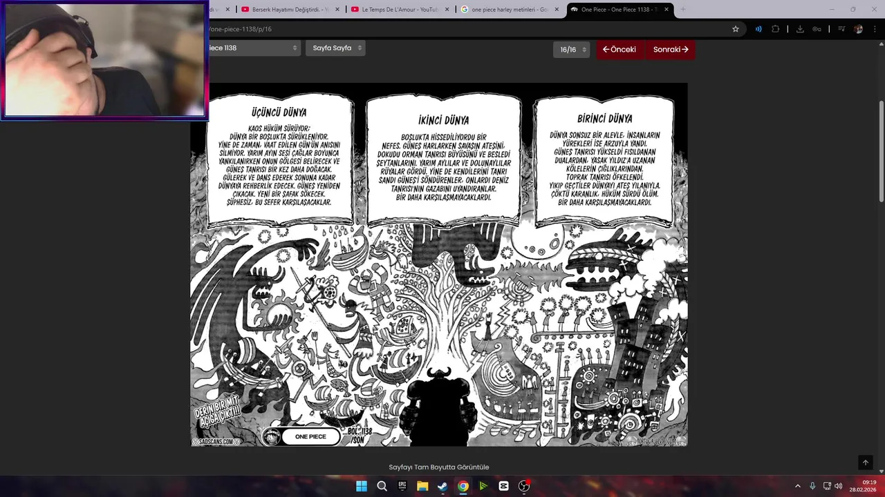Open the browser profile avatar
Viewport: 885px width, 497px height.
click(858, 29)
